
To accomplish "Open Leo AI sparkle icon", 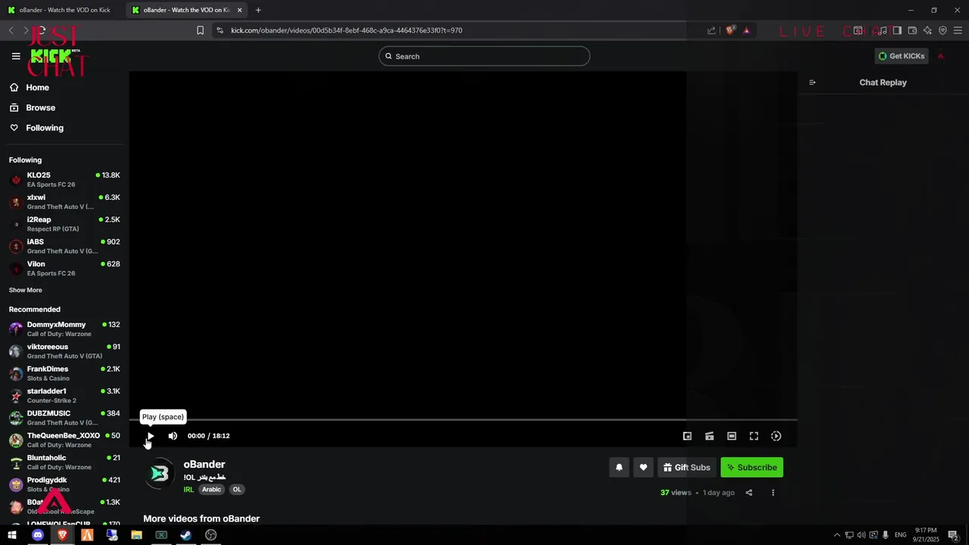I will point(927,30).
